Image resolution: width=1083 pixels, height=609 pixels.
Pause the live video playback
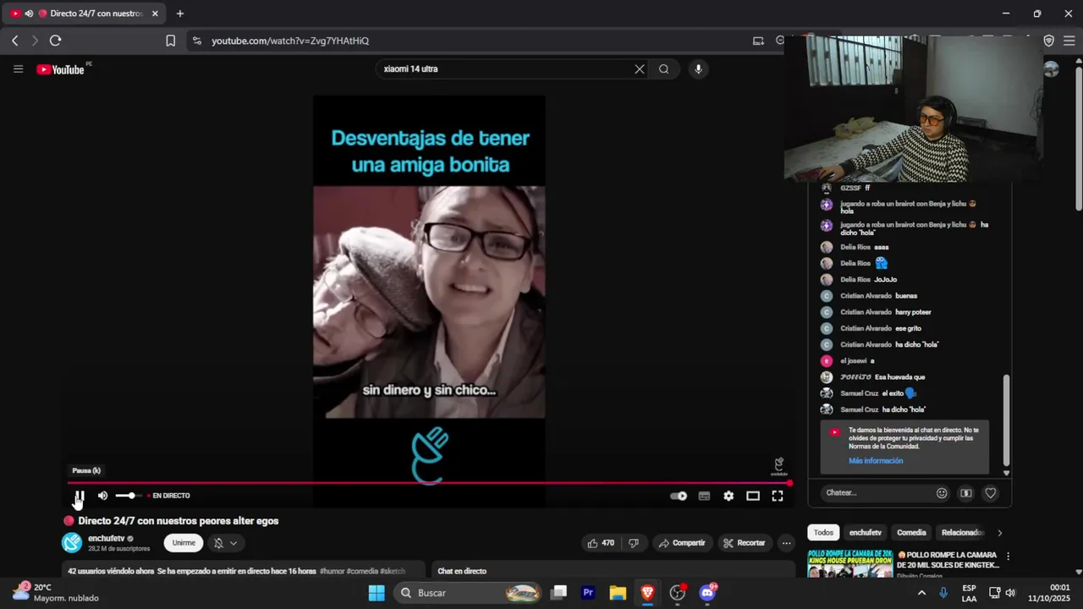click(79, 496)
